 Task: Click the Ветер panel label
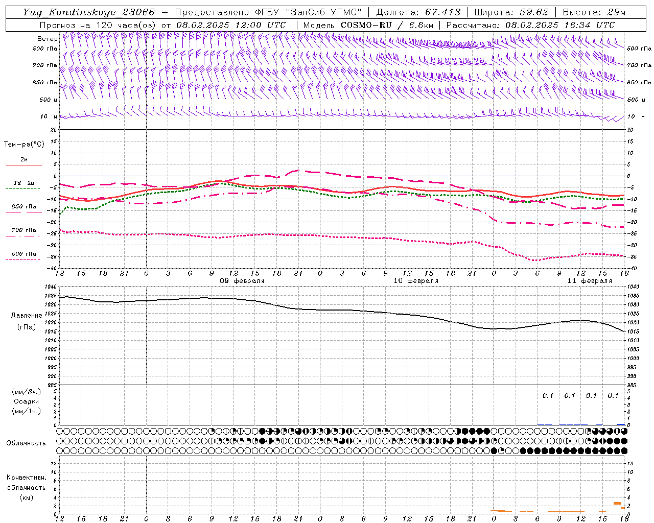47,39
